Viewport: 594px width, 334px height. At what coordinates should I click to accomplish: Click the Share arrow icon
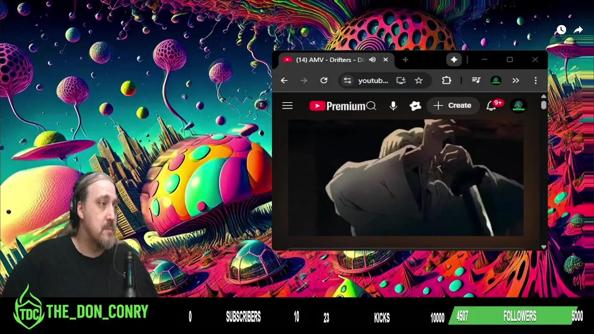pos(578,30)
